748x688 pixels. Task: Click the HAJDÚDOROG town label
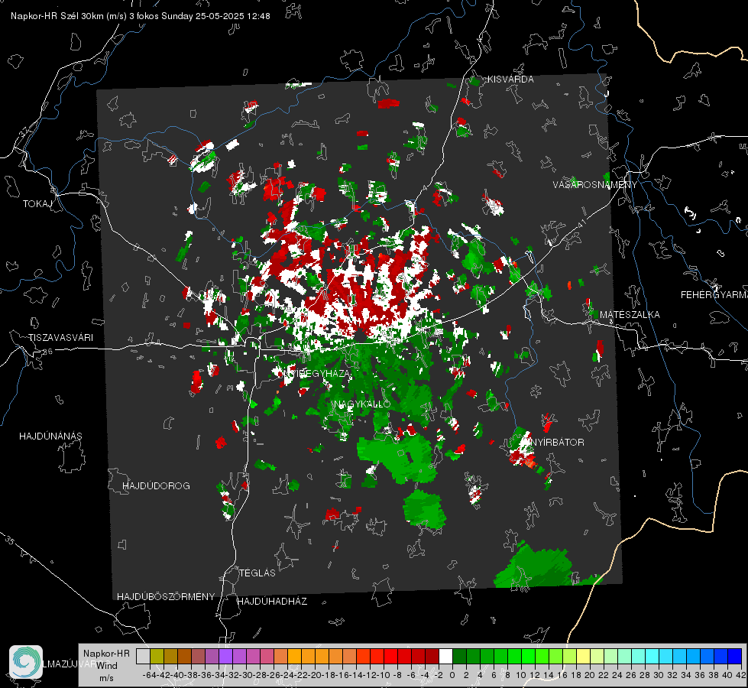pyautogui.click(x=156, y=486)
